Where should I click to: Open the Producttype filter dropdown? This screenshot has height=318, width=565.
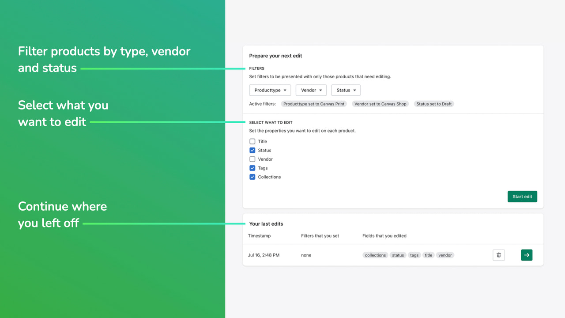tap(270, 90)
